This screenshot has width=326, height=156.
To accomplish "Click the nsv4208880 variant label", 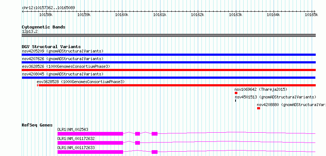I will (x=291, y=105).
